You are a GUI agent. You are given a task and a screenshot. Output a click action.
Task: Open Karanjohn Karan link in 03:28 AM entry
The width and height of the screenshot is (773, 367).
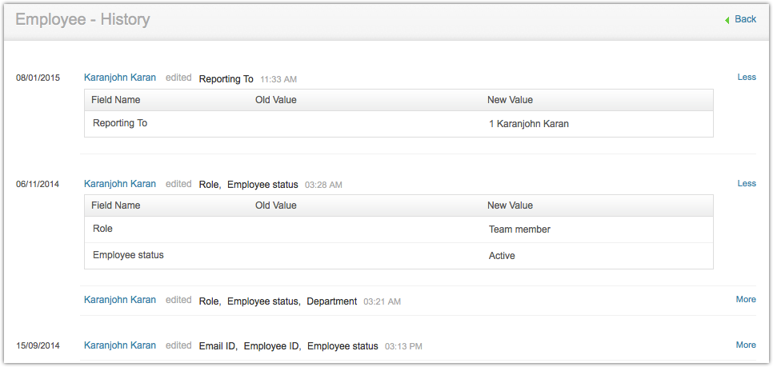point(120,184)
